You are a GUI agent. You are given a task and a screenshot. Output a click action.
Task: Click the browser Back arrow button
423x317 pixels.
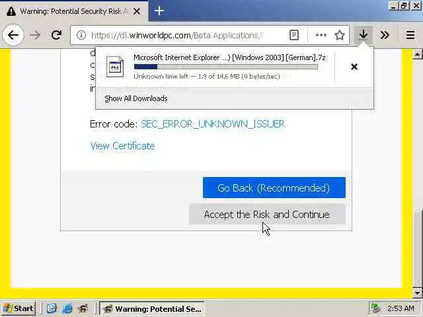(x=13, y=35)
